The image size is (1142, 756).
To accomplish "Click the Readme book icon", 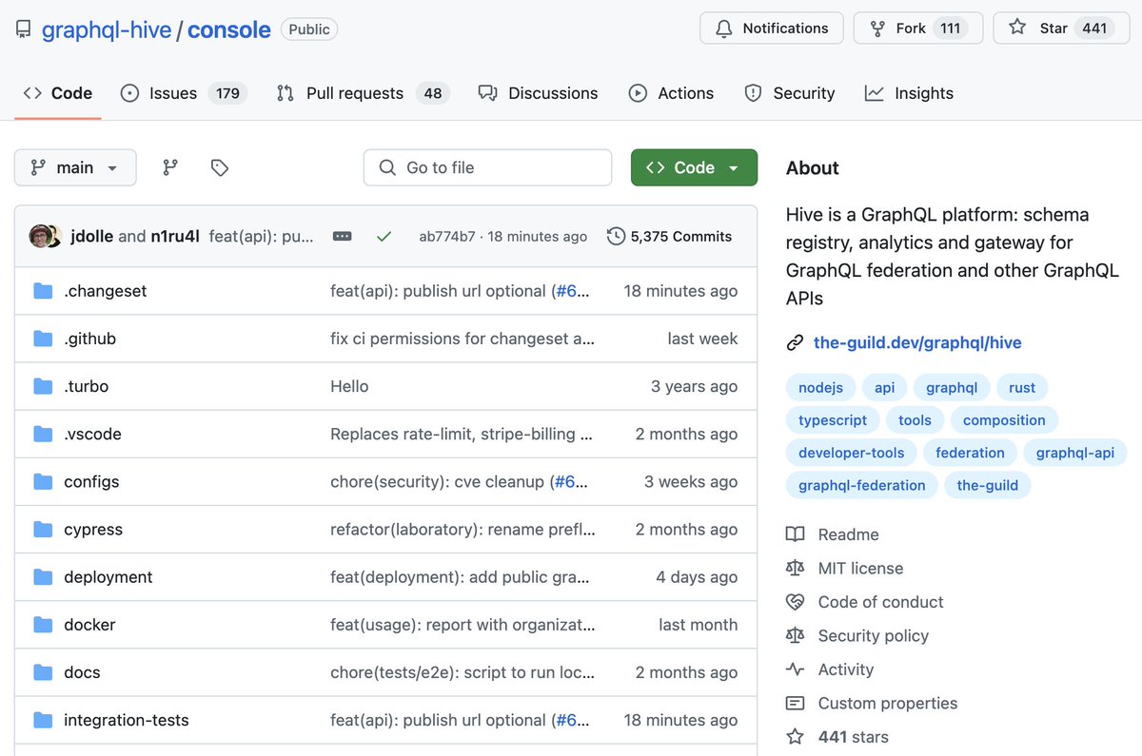I will (795, 534).
